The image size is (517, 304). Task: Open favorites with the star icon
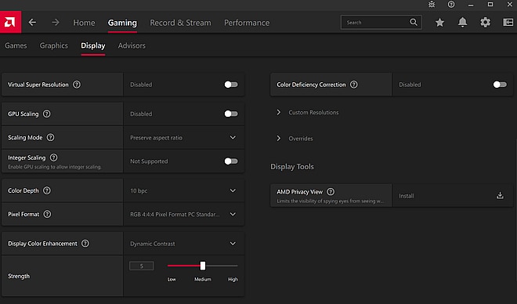(x=439, y=23)
